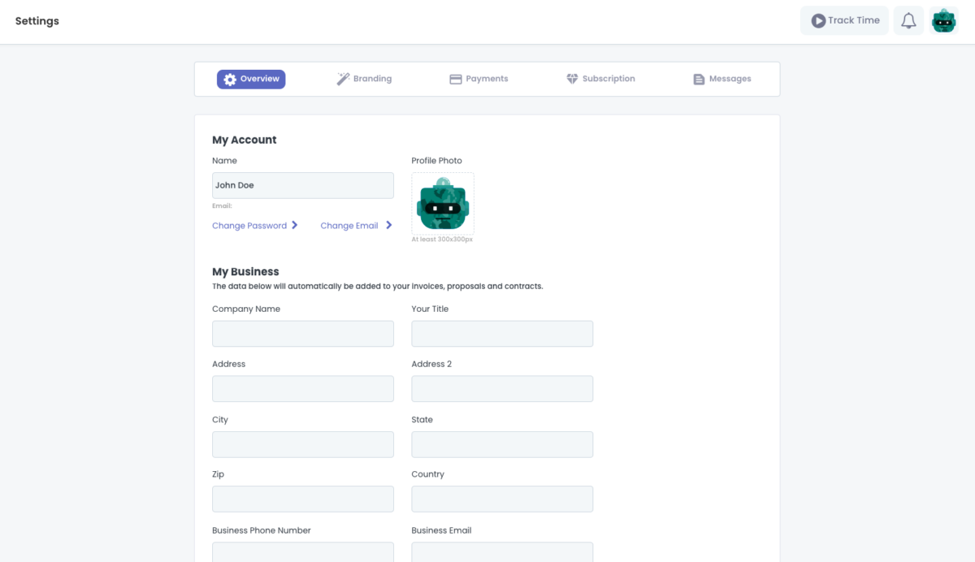975x562 pixels.
Task: Click into the Company Name field
Action: click(x=302, y=334)
